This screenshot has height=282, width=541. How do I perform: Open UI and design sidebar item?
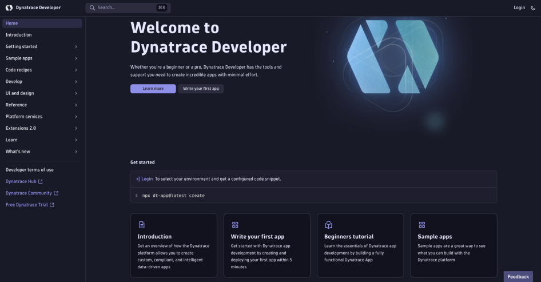click(19, 93)
